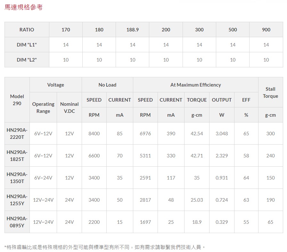Click the TORQUE column header

pos(197,100)
